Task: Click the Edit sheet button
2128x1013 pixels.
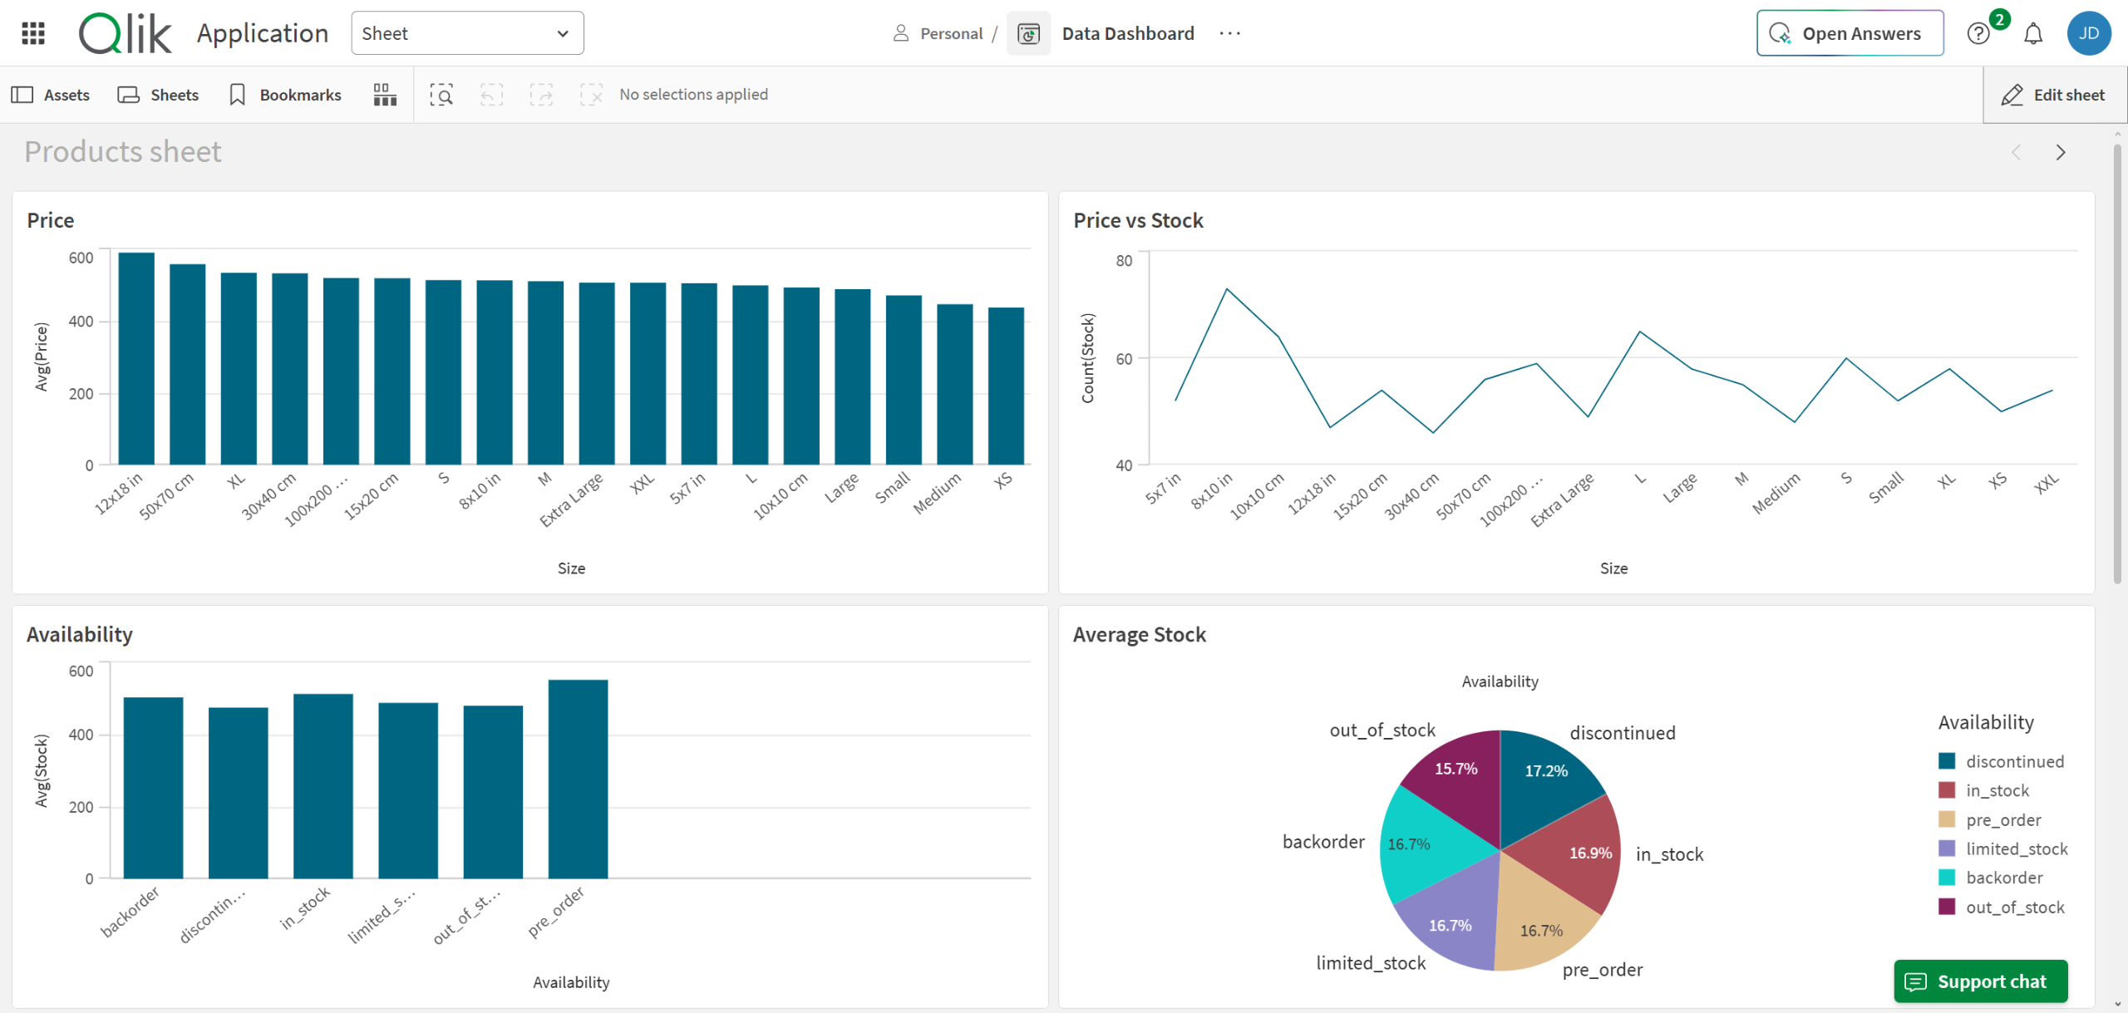Action: (x=2053, y=95)
